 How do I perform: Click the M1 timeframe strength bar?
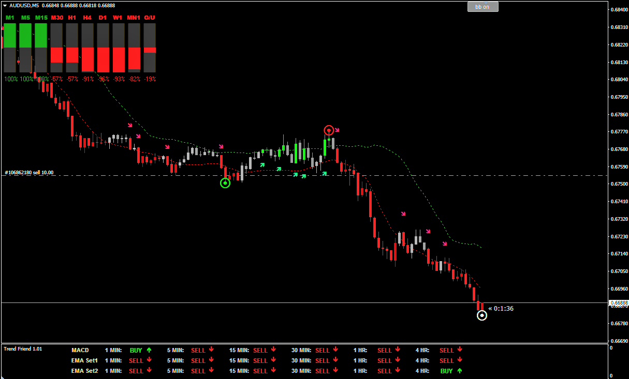[10, 48]
